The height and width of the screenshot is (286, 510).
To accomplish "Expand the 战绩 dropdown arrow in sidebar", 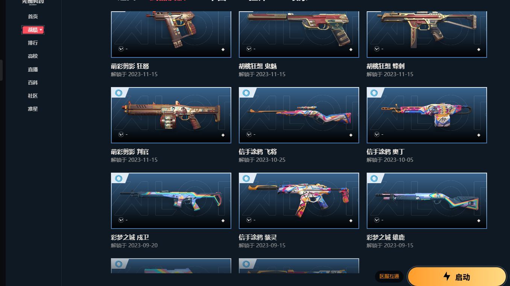I will pyautogui.click(x=41, y=30).
